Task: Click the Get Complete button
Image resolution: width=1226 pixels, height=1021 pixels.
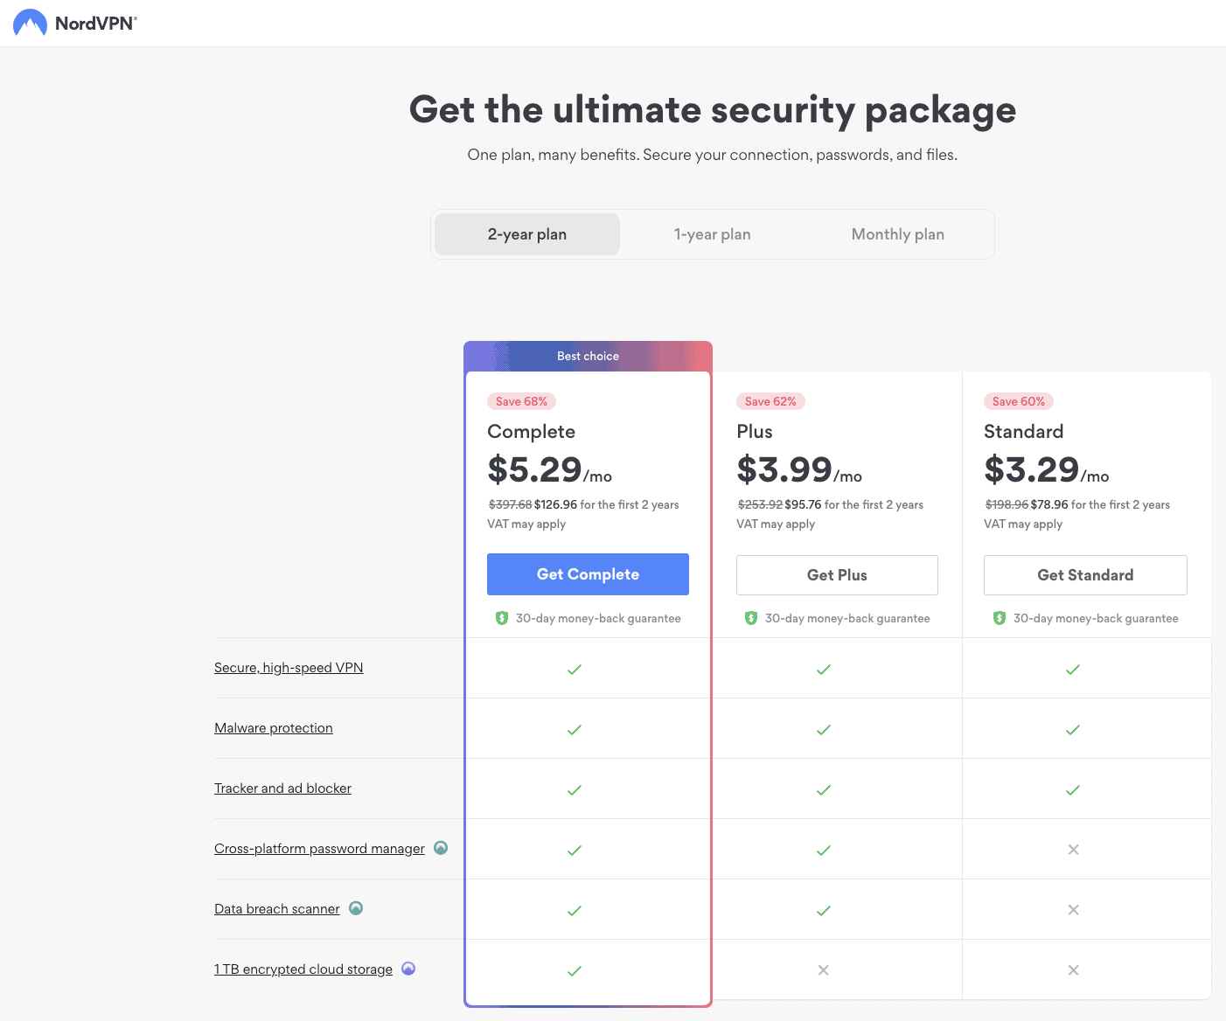Action: 587,574
